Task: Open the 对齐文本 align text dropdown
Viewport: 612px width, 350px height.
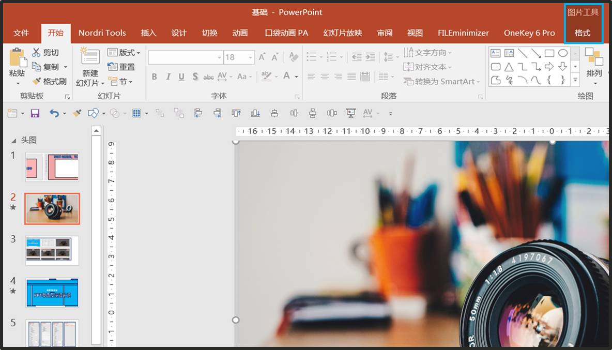Action: (x=427, y=67)
